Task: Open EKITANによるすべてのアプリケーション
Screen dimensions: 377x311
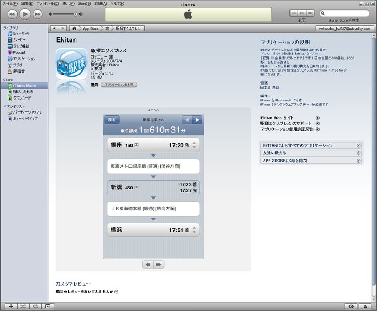Action: 311,145
